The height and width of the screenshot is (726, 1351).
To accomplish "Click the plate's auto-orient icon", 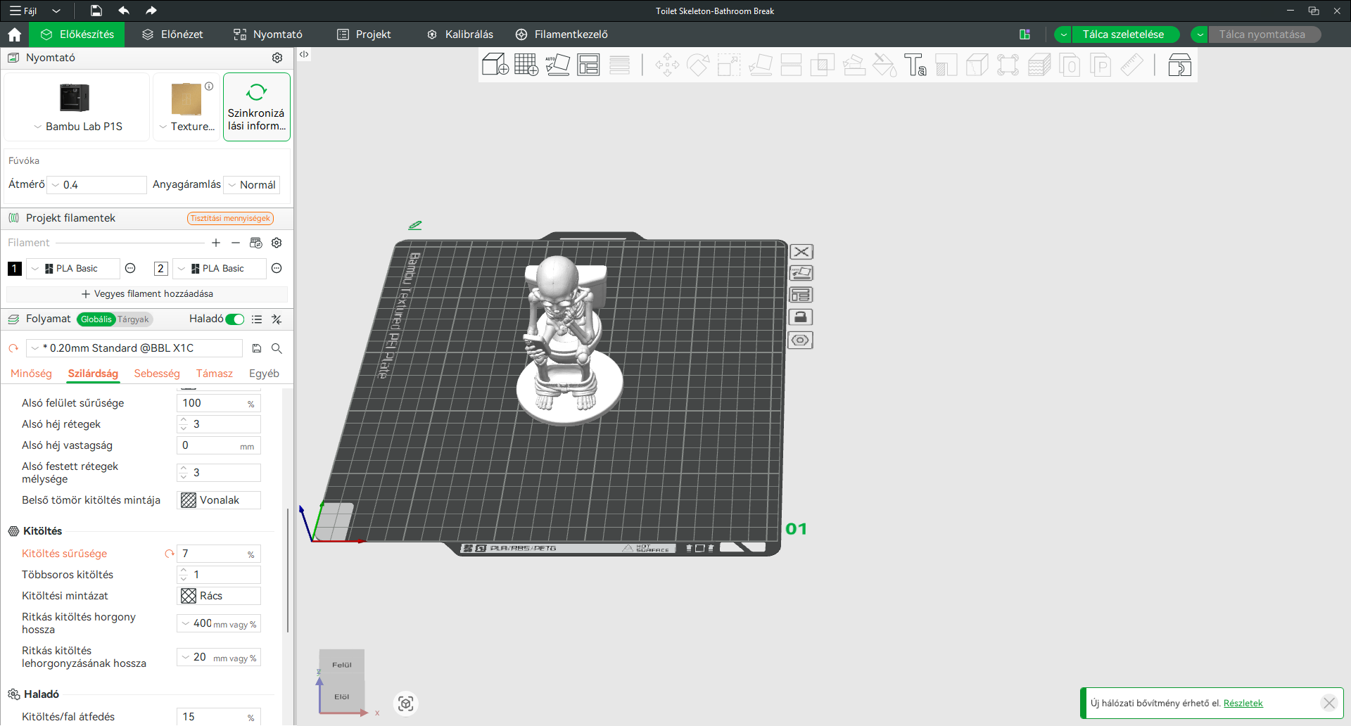I will tap(801, 273).
